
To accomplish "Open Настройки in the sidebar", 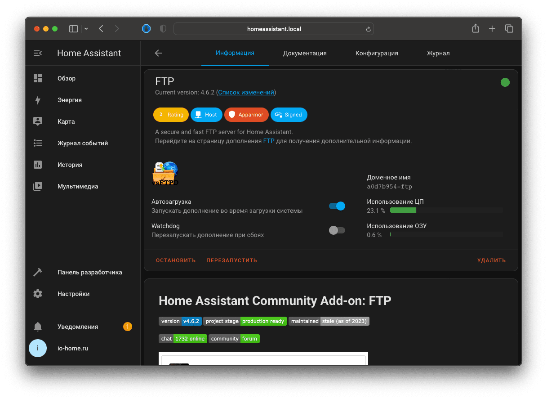I will pyautogui.click(x=73, y=294).
